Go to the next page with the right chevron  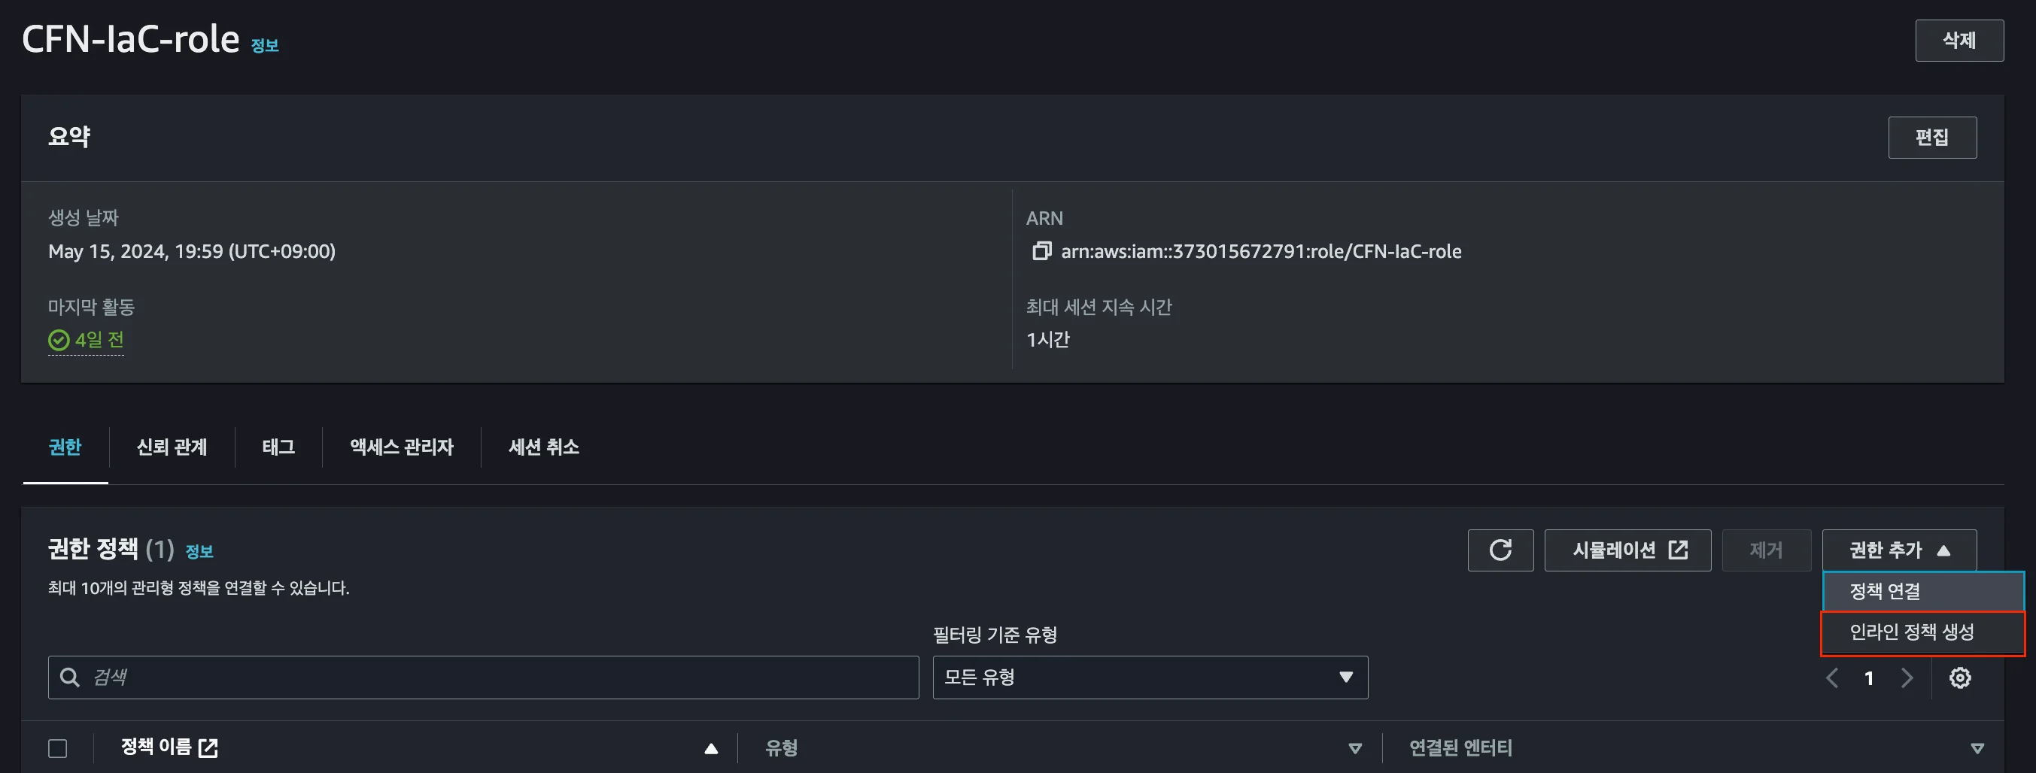click(x=1908, y=678)
